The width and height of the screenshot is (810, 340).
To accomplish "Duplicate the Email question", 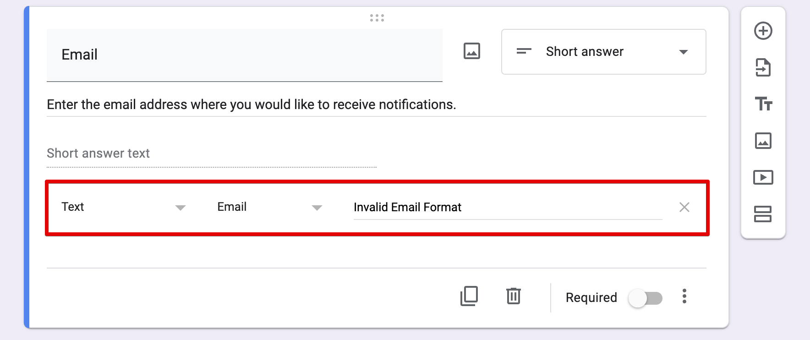I will click(468, 296).
